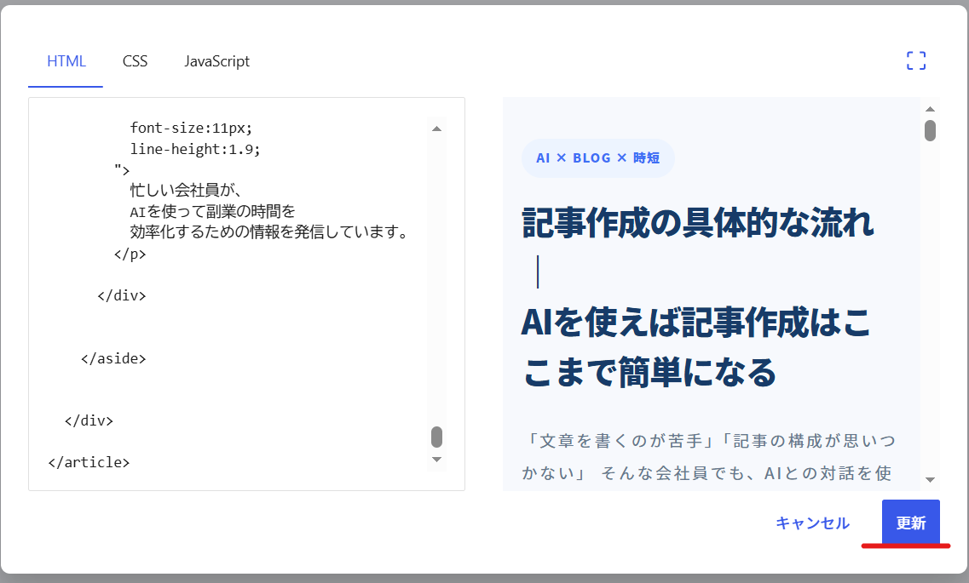The width and height of the screenshot is (969, 583).
Task: Click the code line with '">' characters
Action: click(x=122, y=169)
